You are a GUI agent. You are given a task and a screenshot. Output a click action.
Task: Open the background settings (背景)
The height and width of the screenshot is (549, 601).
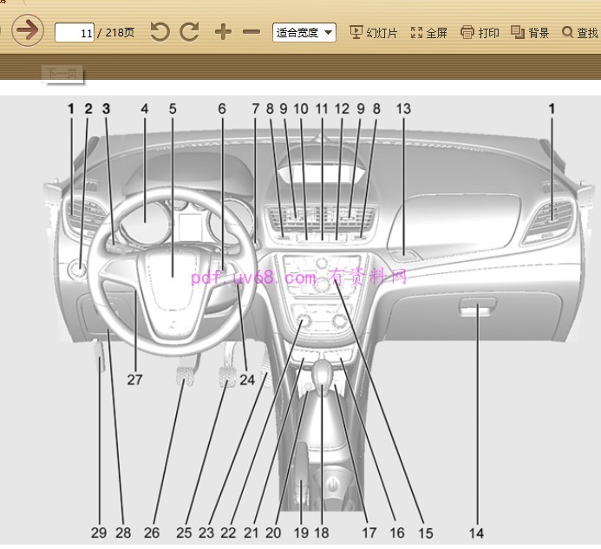pyautogui.click(x=530, y=32)
